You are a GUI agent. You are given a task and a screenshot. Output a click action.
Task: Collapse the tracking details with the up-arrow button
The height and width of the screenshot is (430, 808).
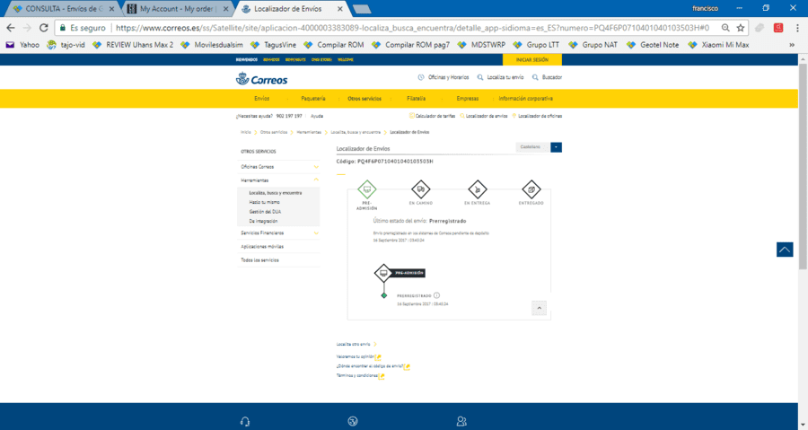(539, 308)
